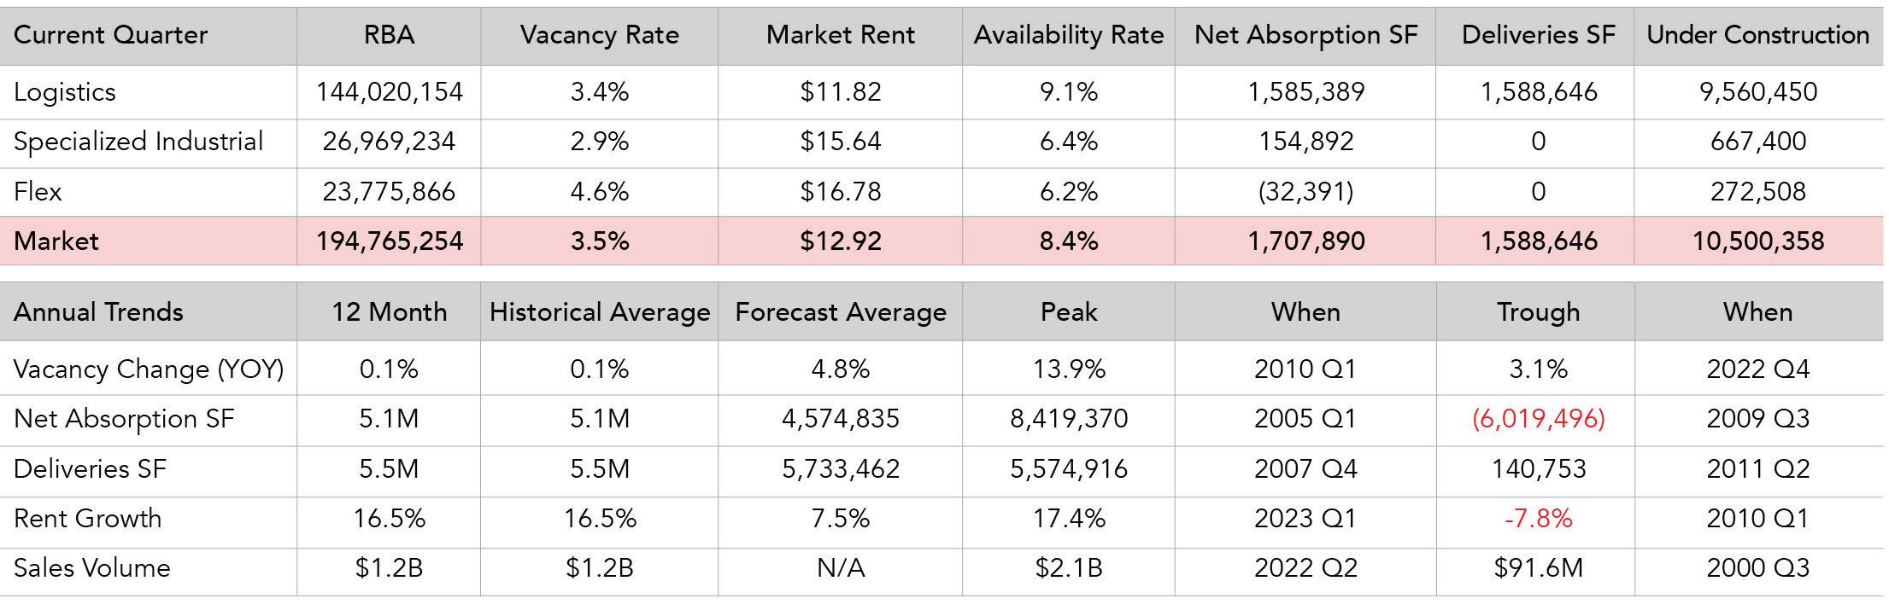
Task: Click the highlighted Market total row label
Action: (x=56, y=241)
